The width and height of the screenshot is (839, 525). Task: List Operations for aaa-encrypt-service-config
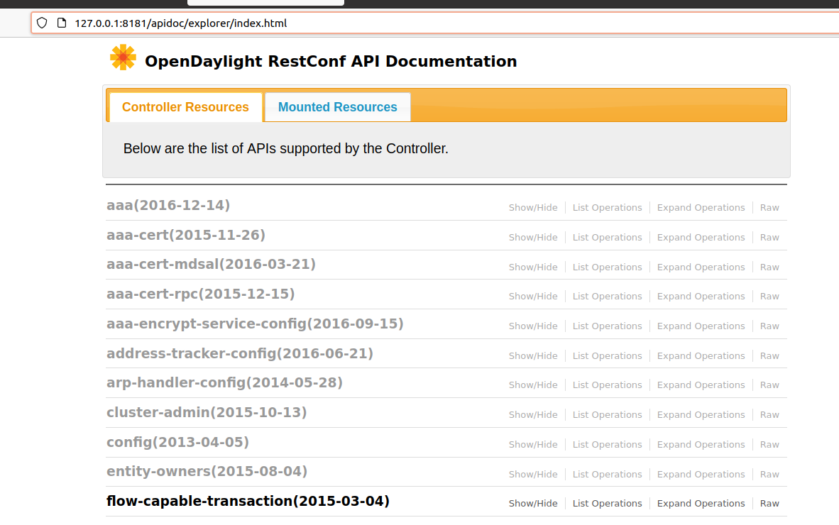[x=608, y=326]
